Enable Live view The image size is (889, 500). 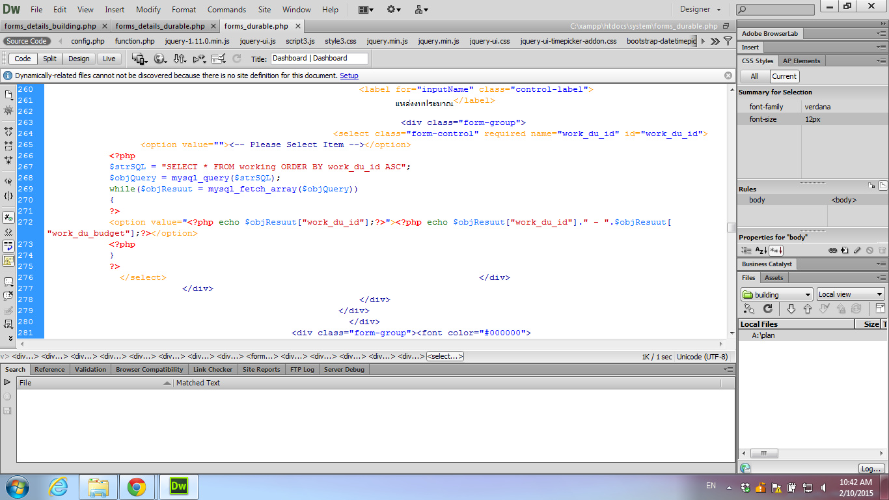[109, 59]
